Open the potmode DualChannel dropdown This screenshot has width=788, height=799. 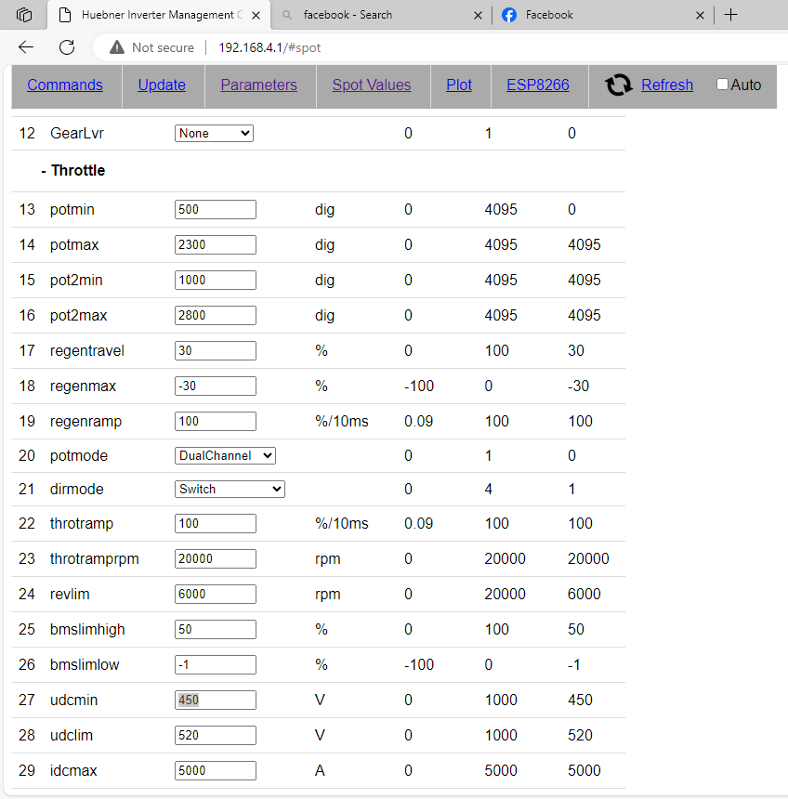[x=226, y=456]
